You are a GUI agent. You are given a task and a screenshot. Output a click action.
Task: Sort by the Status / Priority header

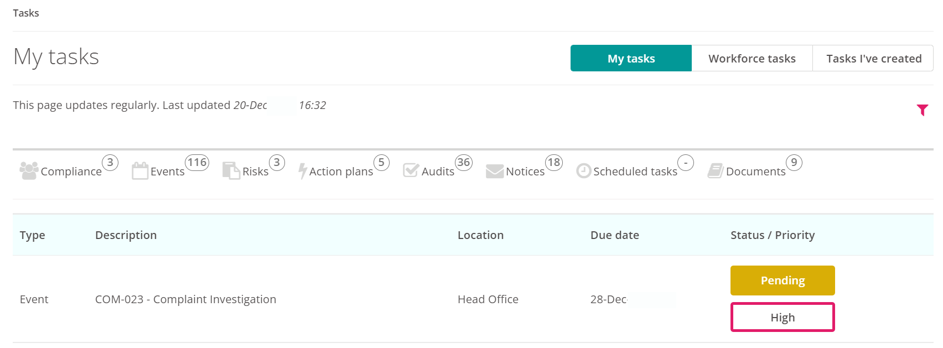tap(773, 235)
